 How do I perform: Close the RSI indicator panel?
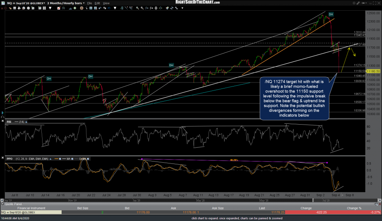[x=2, y=121]
